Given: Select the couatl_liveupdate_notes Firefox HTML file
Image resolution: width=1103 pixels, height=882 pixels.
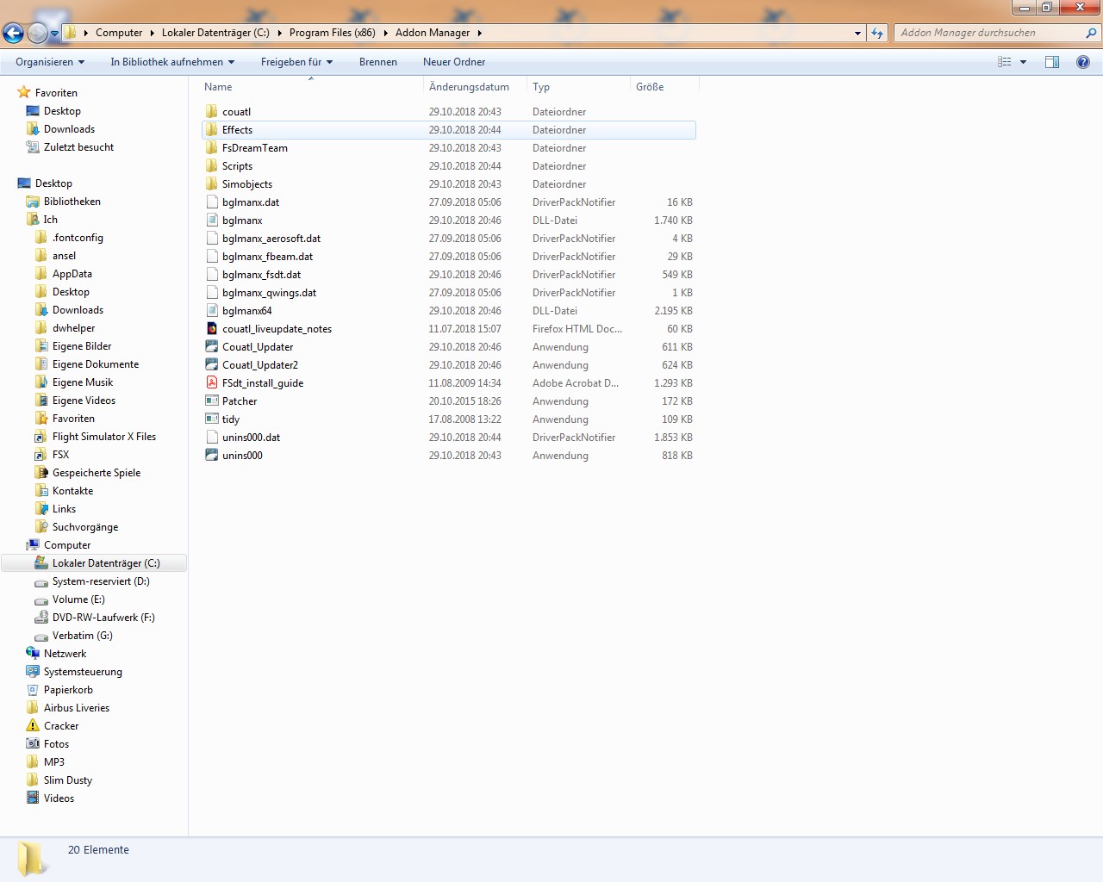Looking at the screenshot, I should 276,329.
